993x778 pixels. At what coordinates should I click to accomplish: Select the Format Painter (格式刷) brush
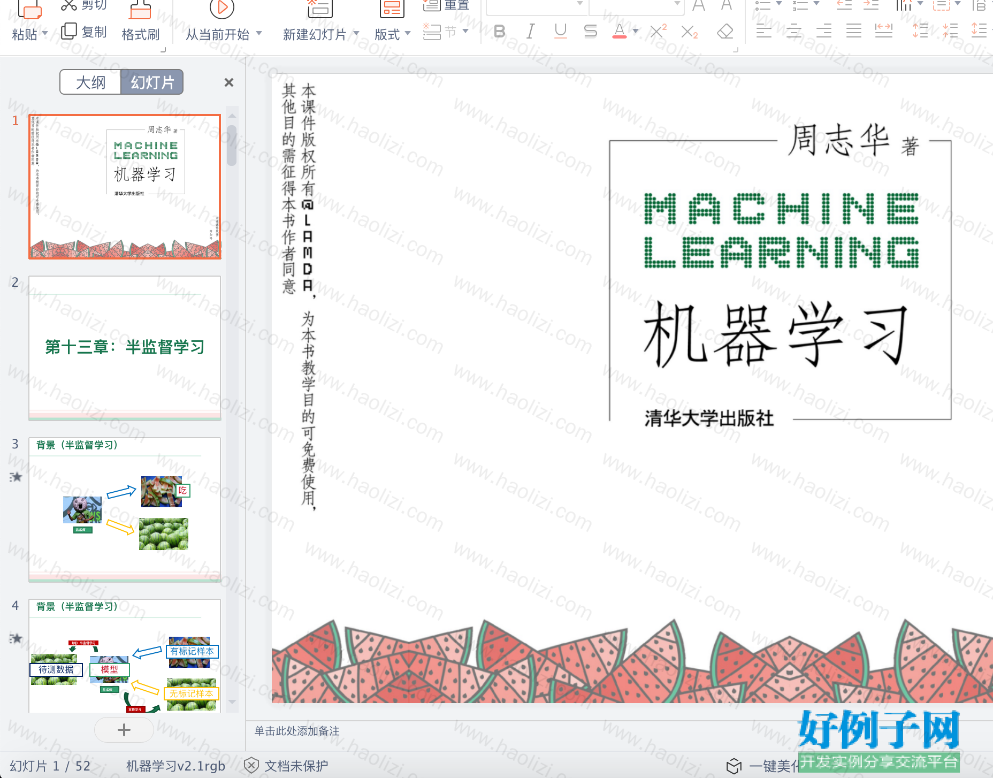point(140,10)
